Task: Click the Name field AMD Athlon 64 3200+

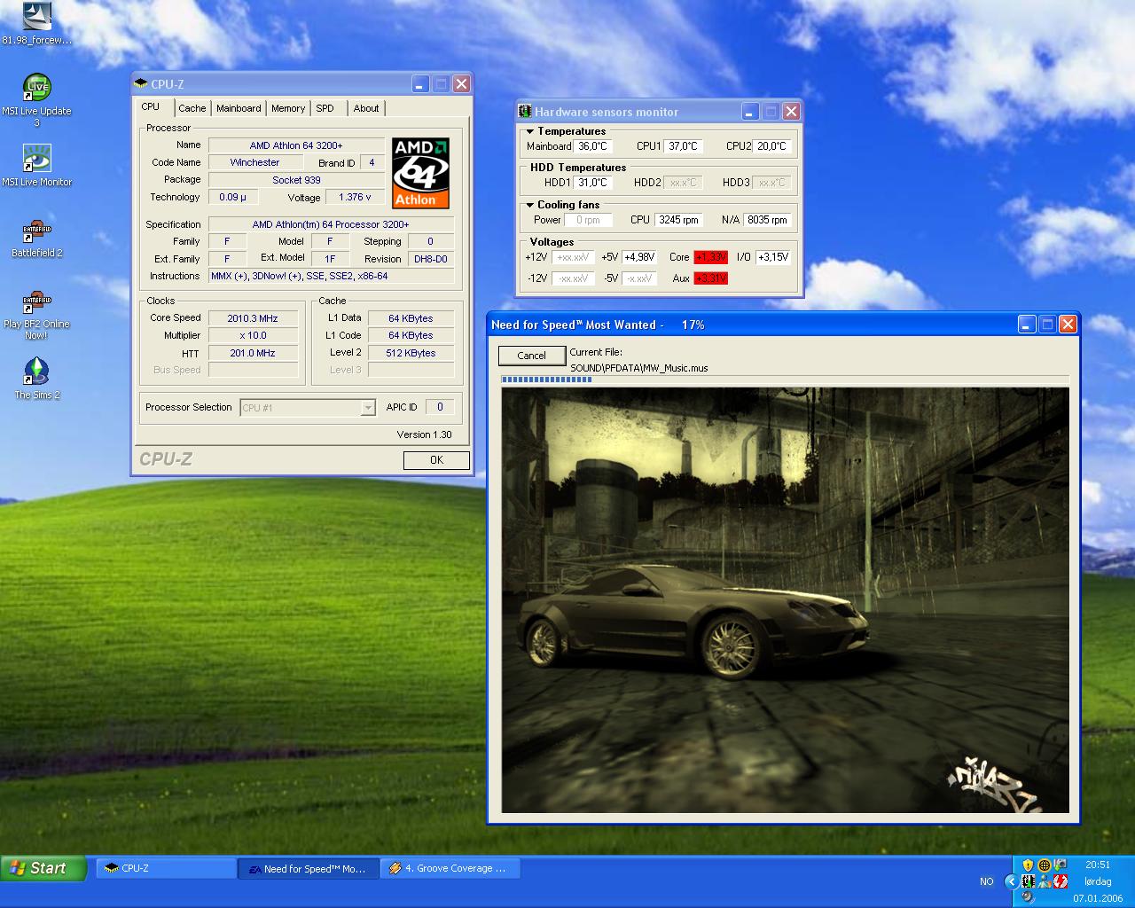Action: click(x=296, y=145)
